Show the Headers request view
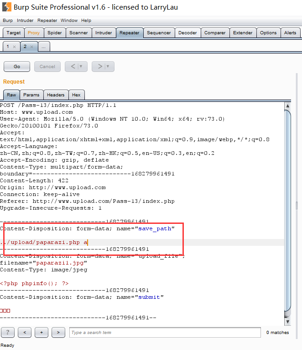Viewport: 302px width, 350px height. coord(56,95)
